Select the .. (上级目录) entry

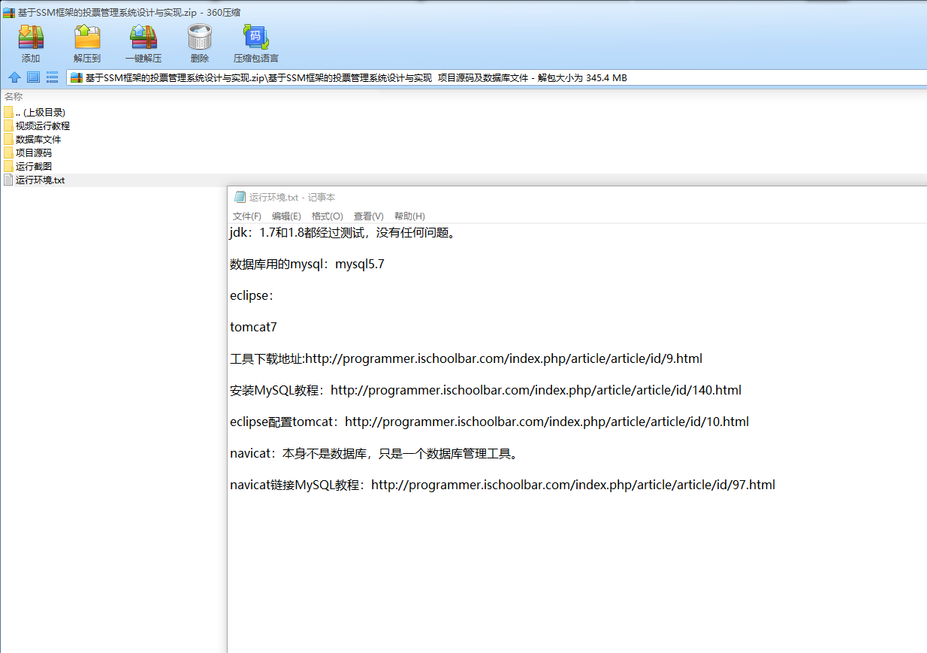41,112
